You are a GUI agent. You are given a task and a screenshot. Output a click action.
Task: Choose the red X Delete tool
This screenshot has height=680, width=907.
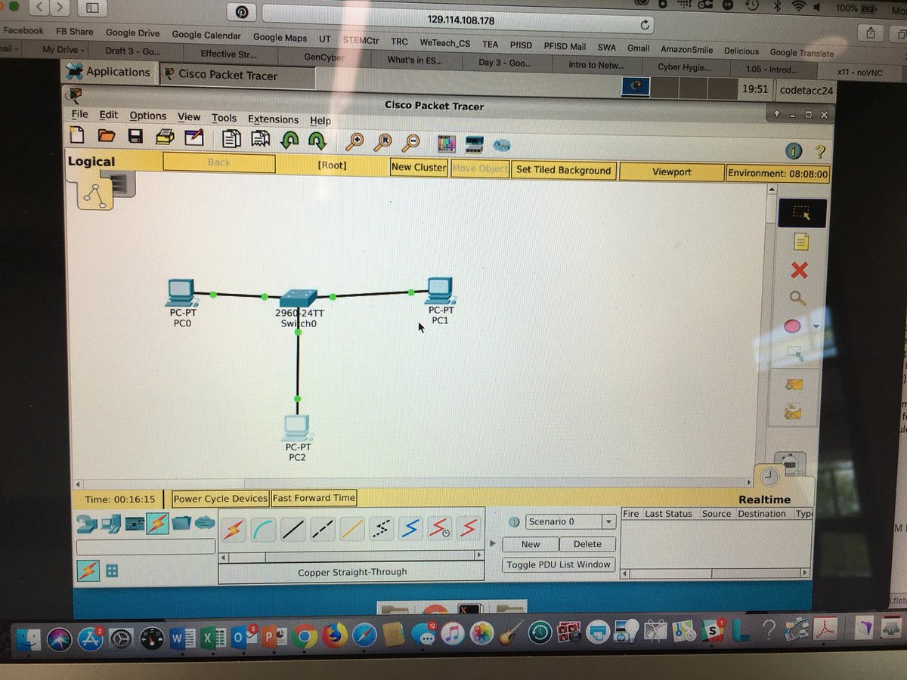pyautogui.click(x=799, y=270)
